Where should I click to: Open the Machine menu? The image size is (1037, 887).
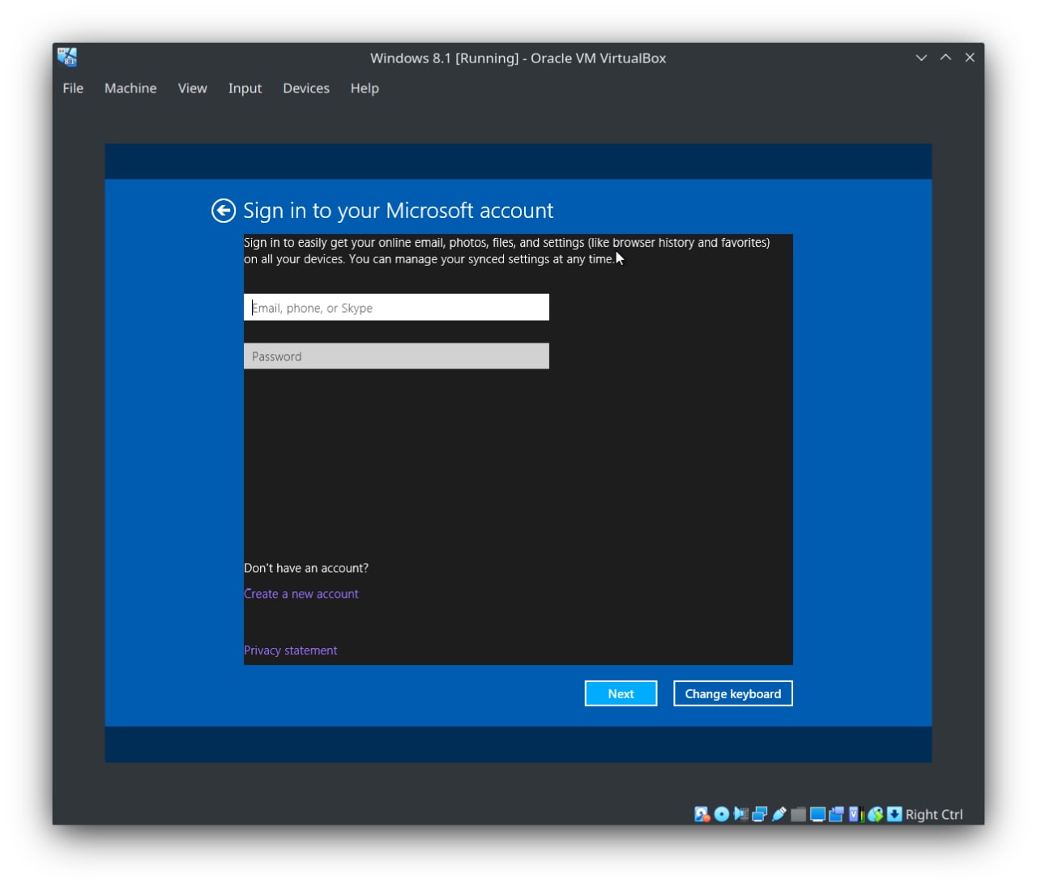click(130, 88)
